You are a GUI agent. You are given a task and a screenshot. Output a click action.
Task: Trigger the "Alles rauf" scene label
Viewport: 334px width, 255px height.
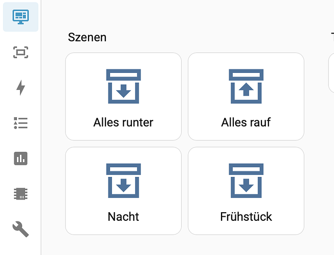coord(246,122)
